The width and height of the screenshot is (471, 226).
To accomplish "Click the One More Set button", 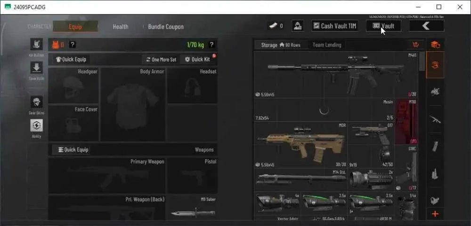I will (x=161, y=59).
